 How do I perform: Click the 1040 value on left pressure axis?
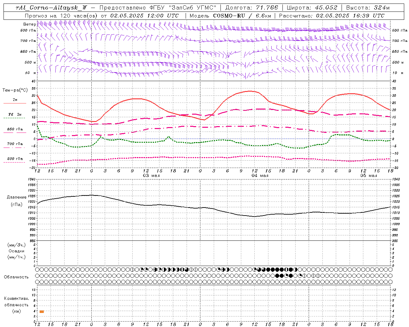(x=31, y=179)
